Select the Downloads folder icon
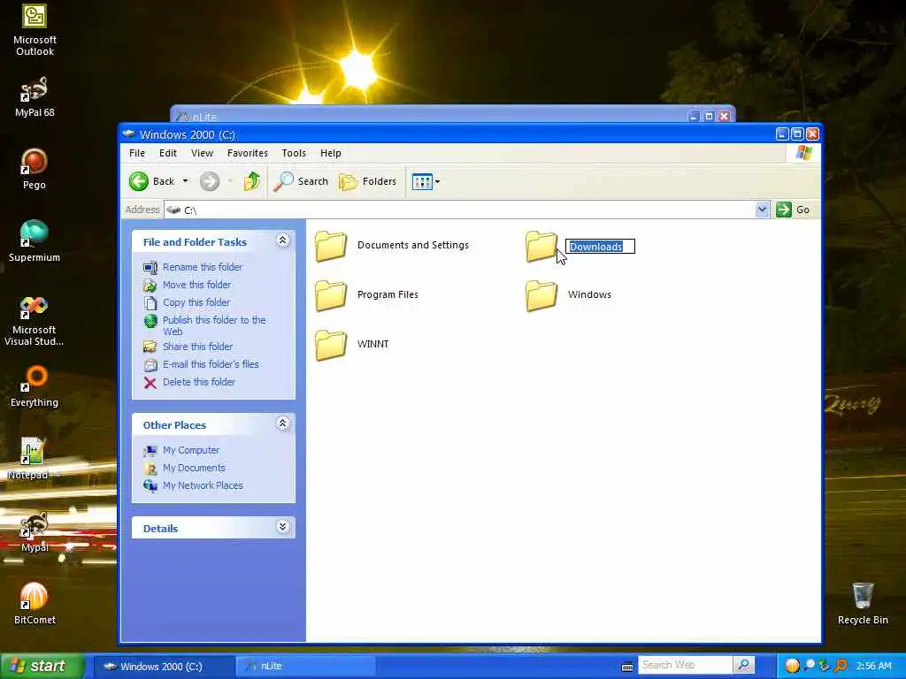Viewport: 906px width, 679px height. click(541, 246)
